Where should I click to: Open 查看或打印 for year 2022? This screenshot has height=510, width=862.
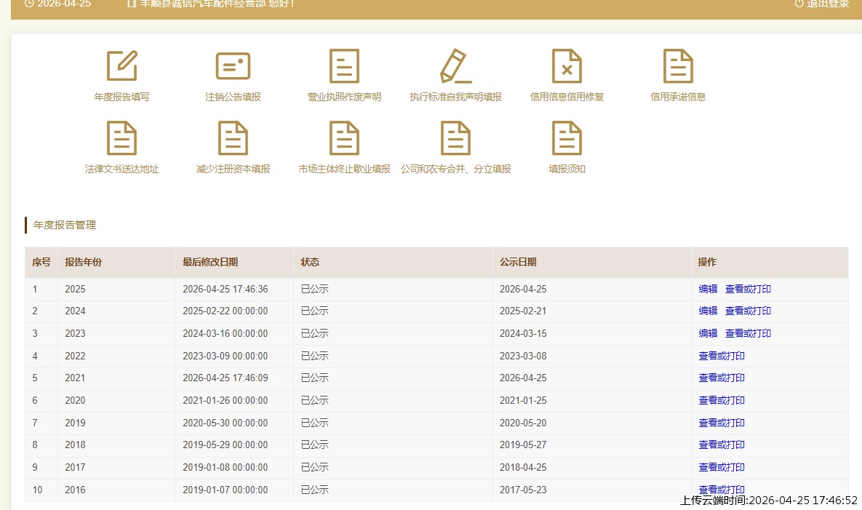722,356
